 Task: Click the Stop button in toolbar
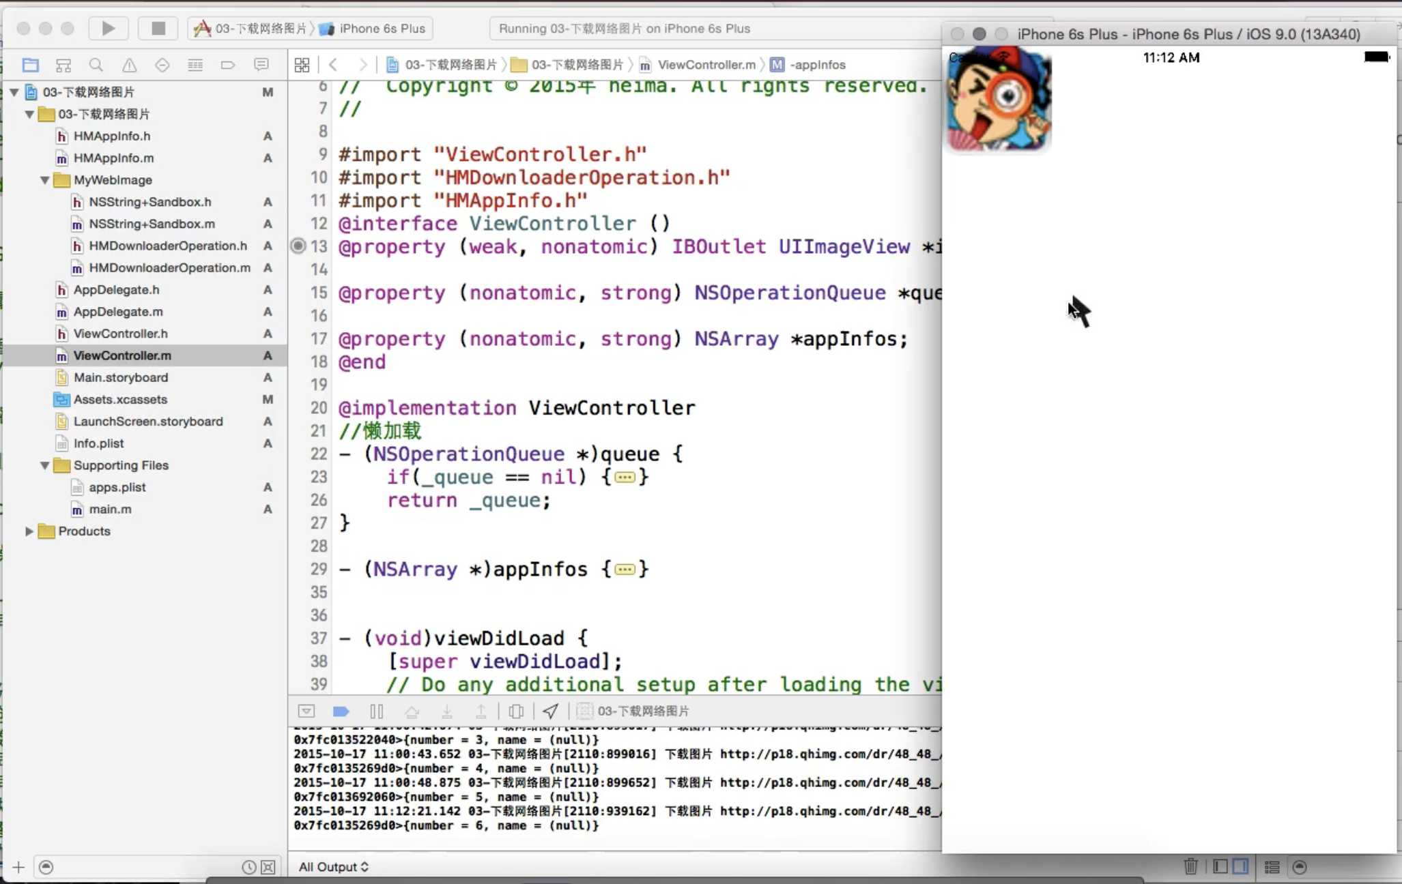158,28
